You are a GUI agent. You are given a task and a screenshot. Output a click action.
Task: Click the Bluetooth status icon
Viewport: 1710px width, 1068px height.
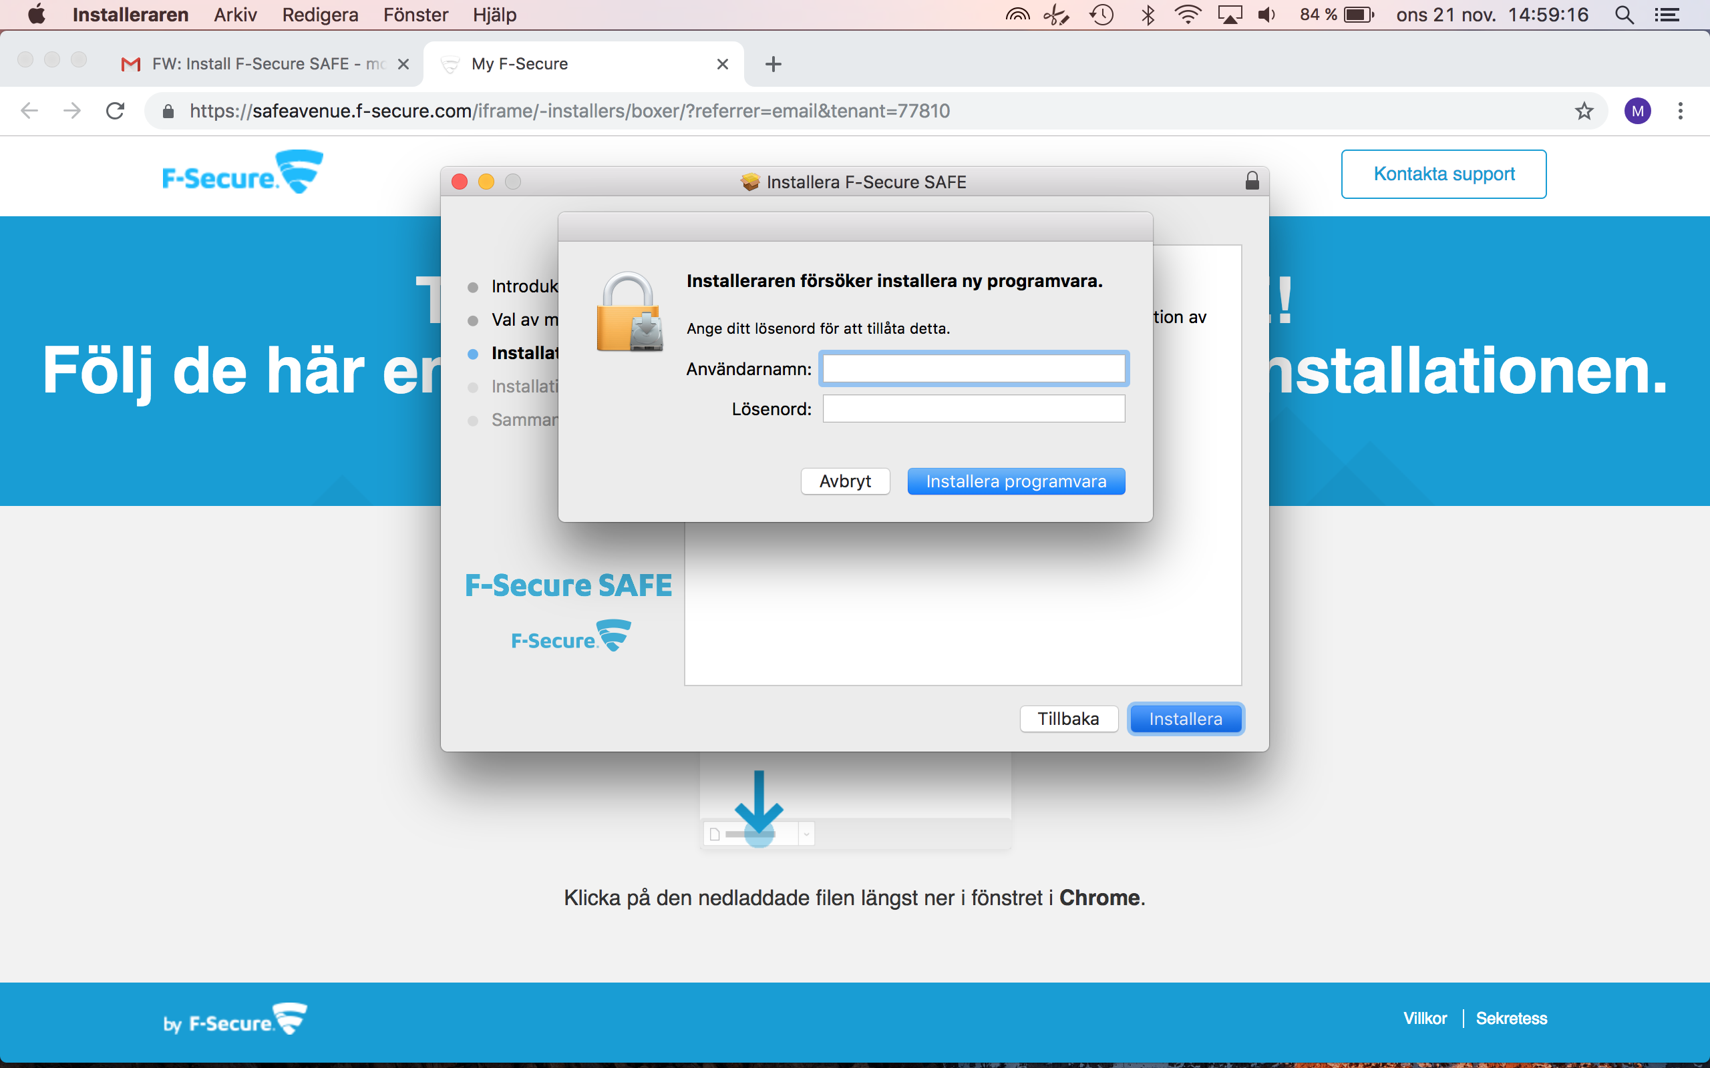click(1148, 15)
